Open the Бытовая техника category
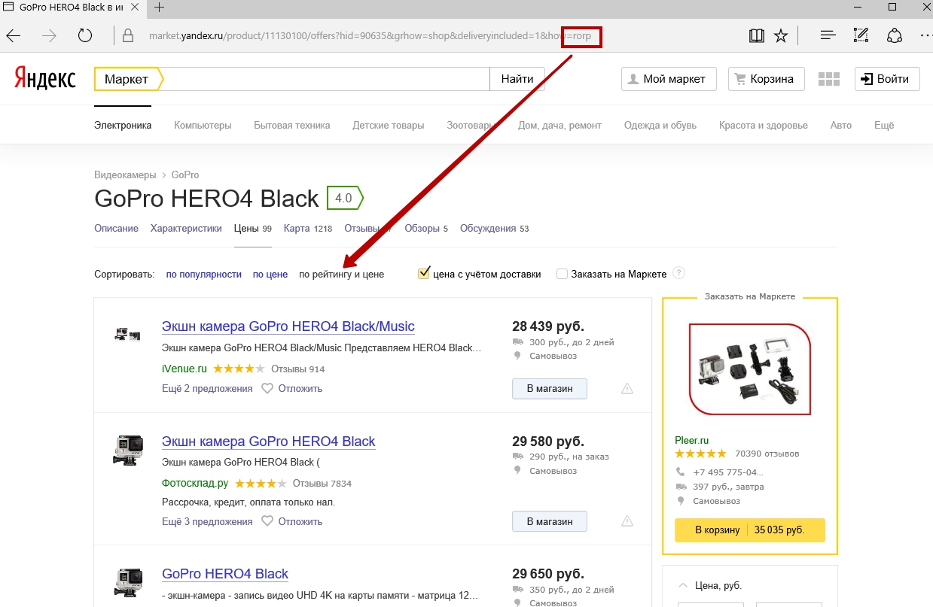The height and width of the screenshot is (607, 933). point(292,125)
